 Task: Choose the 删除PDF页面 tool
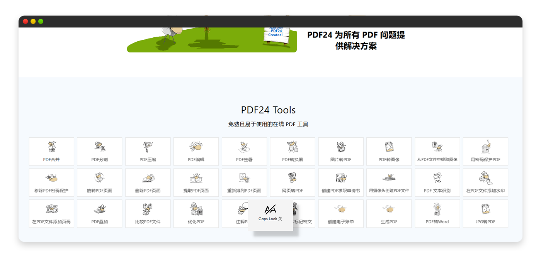[148, 182]
